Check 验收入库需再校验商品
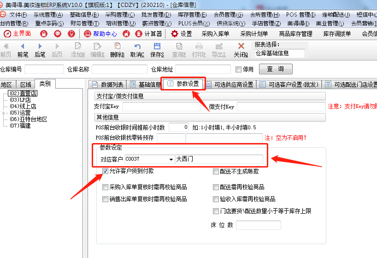Screen dimensions: 377x258 (x=216, y=199)
